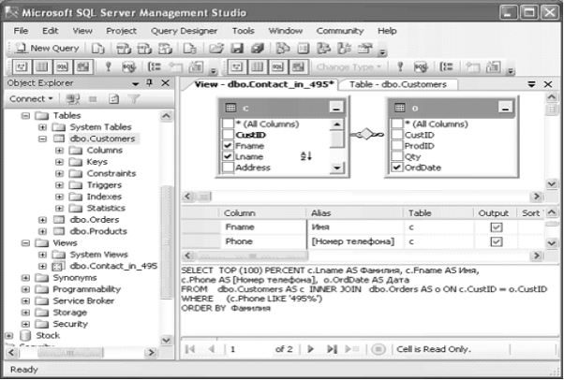
Task: Expand the dbo.Orders table node
Action: click(42, 220)
